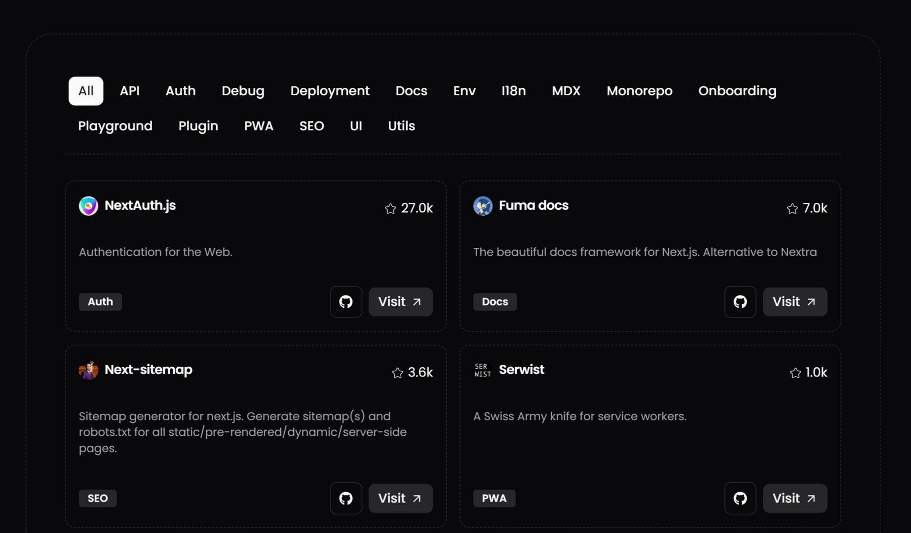Open NextAuth.js GitHub repository icon
The height and width of the screenshot is (533, 911).
(x=346, y=302)
